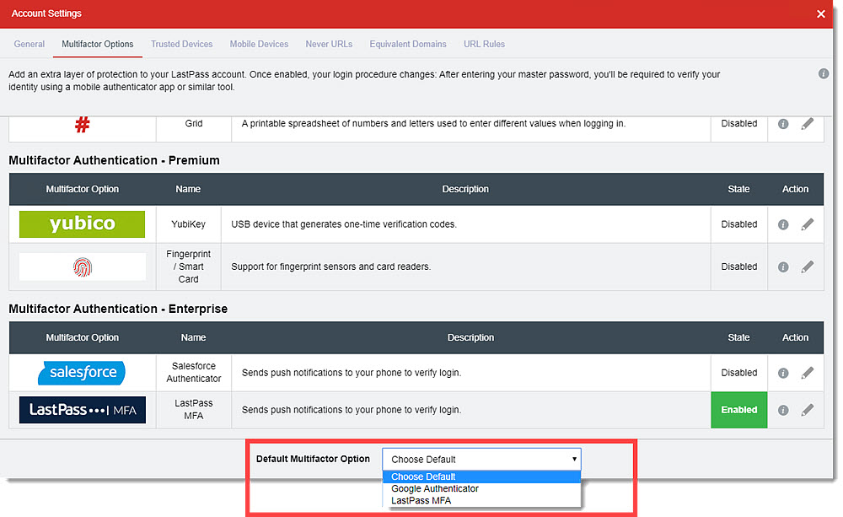Choose Google Authenticator as default
Image resolution: width=843 pixels, height=517 pixels.
481,488
